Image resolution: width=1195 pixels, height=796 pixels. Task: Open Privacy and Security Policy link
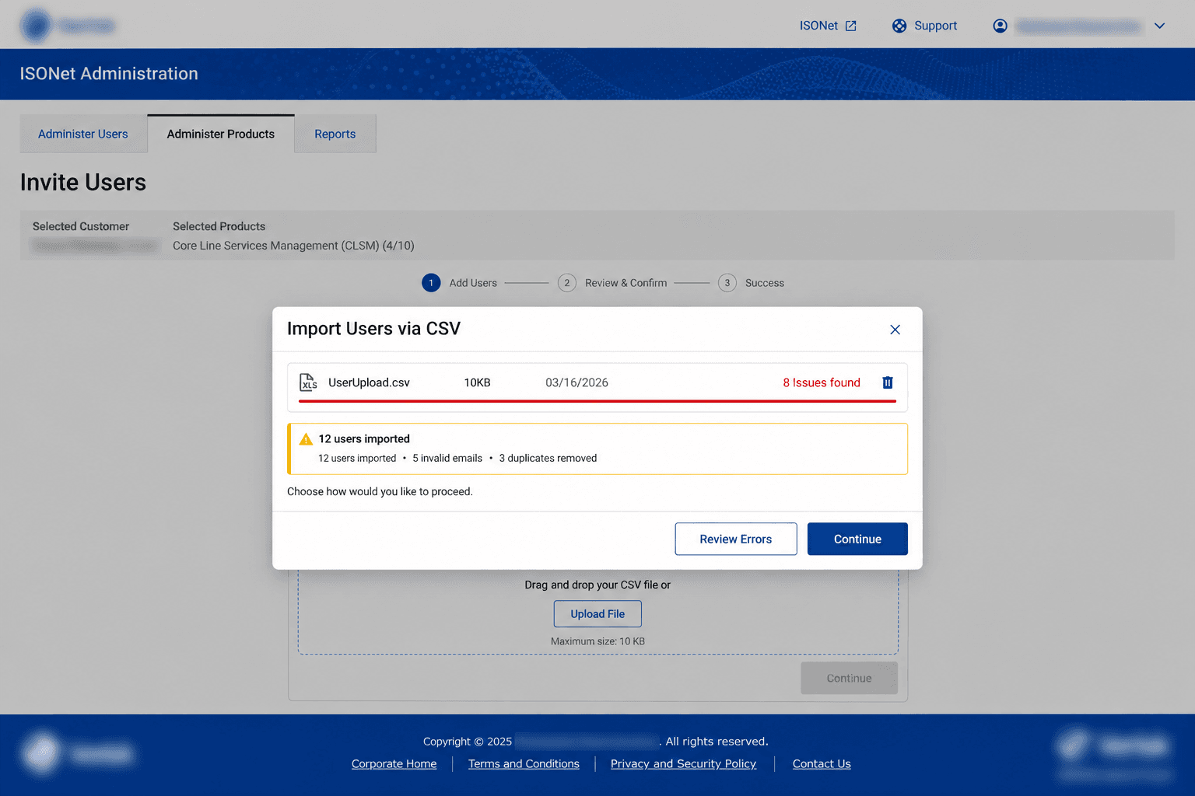click(683, 764)
